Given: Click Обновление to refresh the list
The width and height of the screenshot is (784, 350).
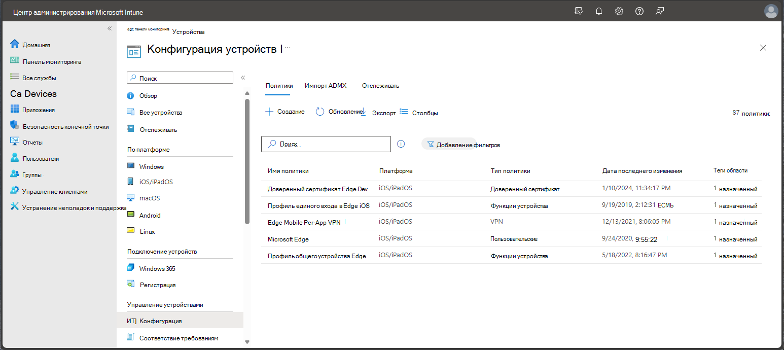Looking at the screenshot, I should (339, 112).
